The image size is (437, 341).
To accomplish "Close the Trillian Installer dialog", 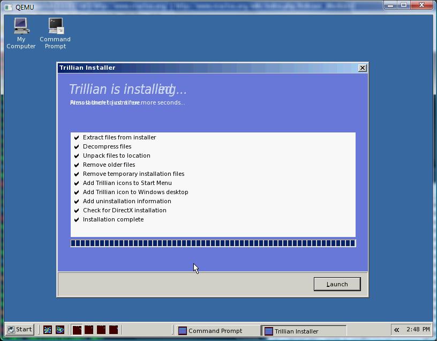I will [363, 68].
